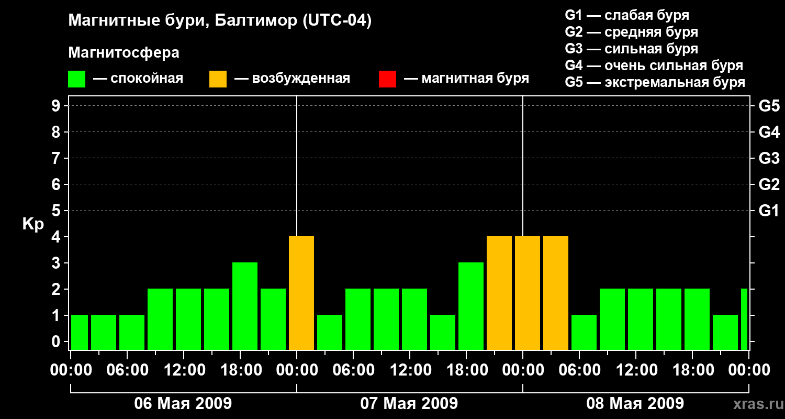This screenshot has width=785, height=419.
Task: Click the orange bar at 21:00 on 07 May
Action: [499, 293]
